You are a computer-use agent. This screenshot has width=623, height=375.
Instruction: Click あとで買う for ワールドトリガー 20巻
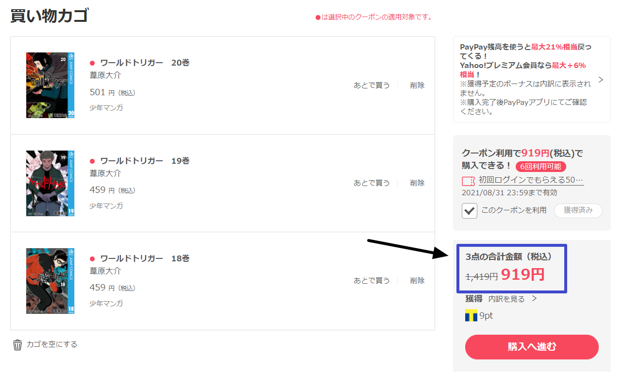(371, 85)
